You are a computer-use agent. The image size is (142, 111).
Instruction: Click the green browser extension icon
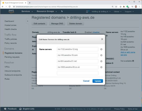128,7
